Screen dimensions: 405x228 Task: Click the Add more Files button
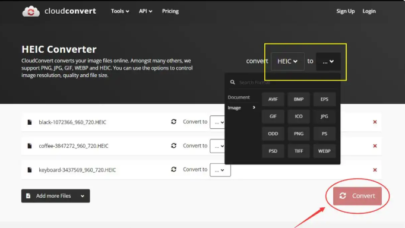point(56,196)
